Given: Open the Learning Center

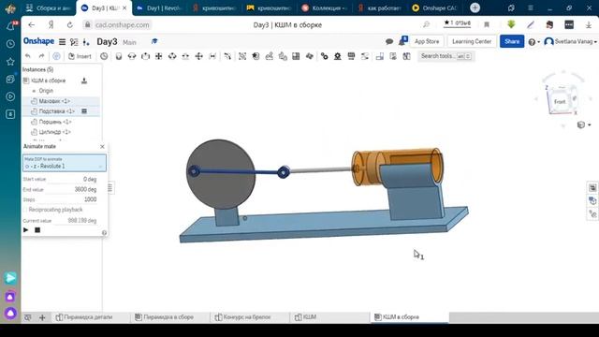Looking at the screenshot, I should pyautogui.click(x=472, y=41).
